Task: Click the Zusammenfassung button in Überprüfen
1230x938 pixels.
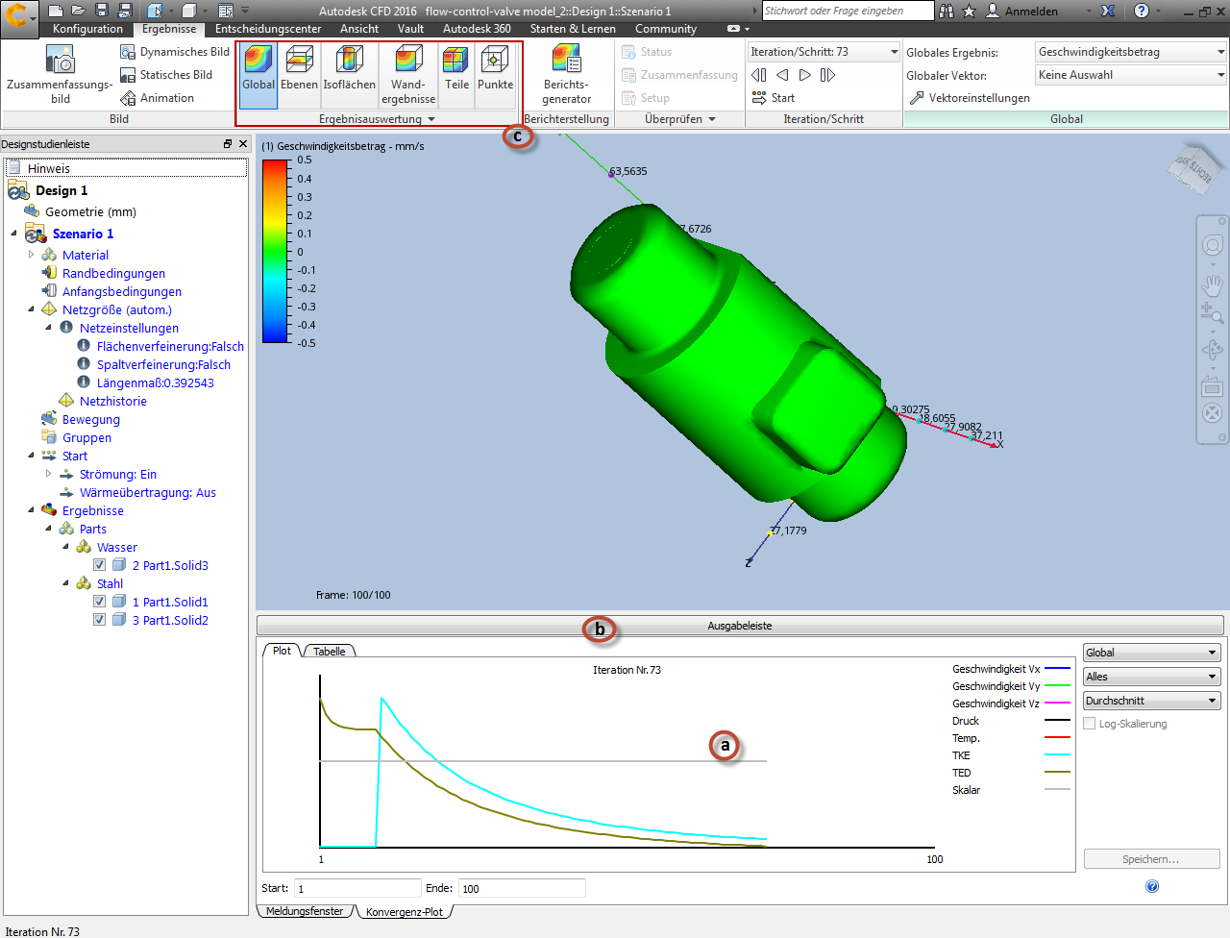Action: tap(679, 75)
